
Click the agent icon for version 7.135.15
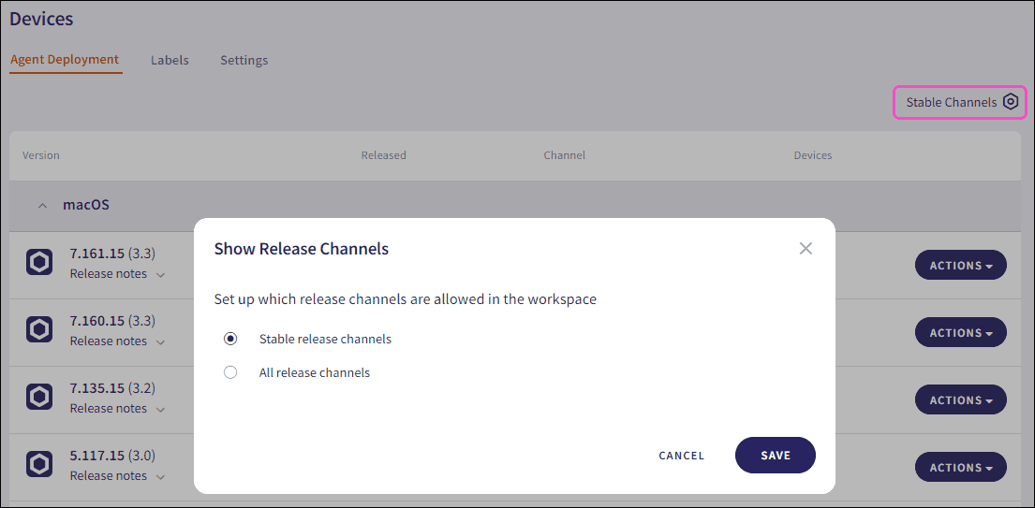coord(39,398)
